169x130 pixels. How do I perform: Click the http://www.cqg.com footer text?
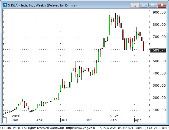80,128
